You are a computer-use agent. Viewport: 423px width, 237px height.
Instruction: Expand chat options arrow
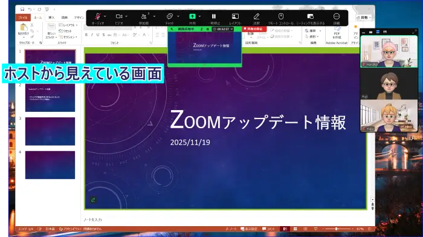pyautogui.click(x=178, y=16)
